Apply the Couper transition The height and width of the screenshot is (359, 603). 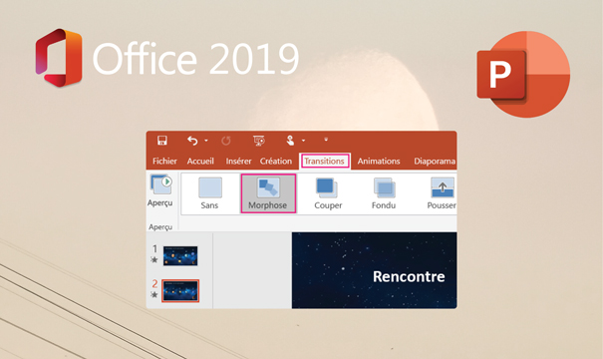click(328, 193)
